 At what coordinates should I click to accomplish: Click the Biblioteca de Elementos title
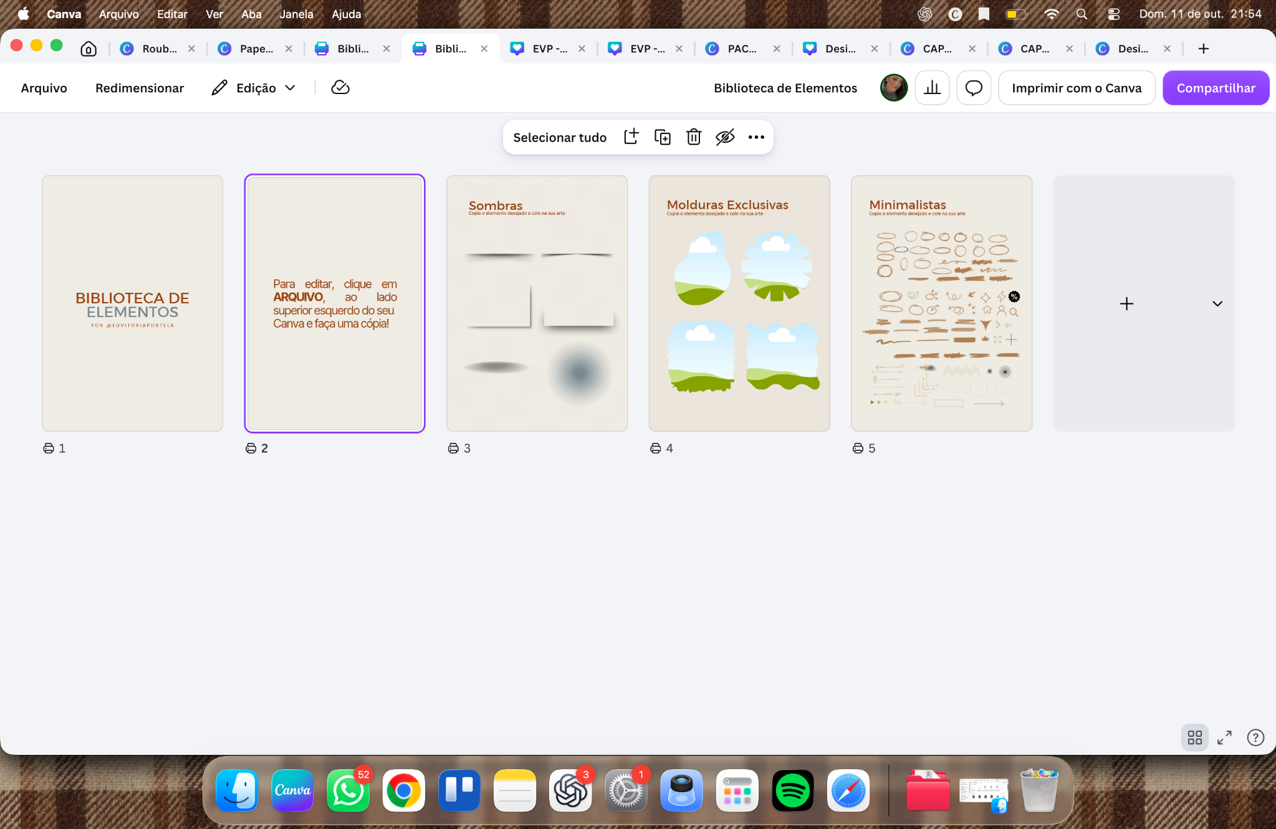point(785,88)
